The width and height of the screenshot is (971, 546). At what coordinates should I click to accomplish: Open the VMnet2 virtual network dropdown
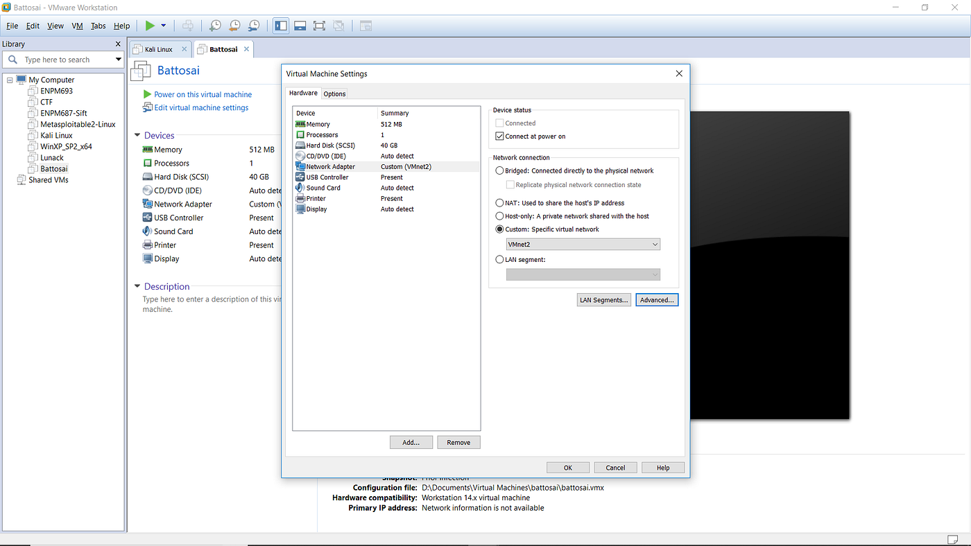583,245
